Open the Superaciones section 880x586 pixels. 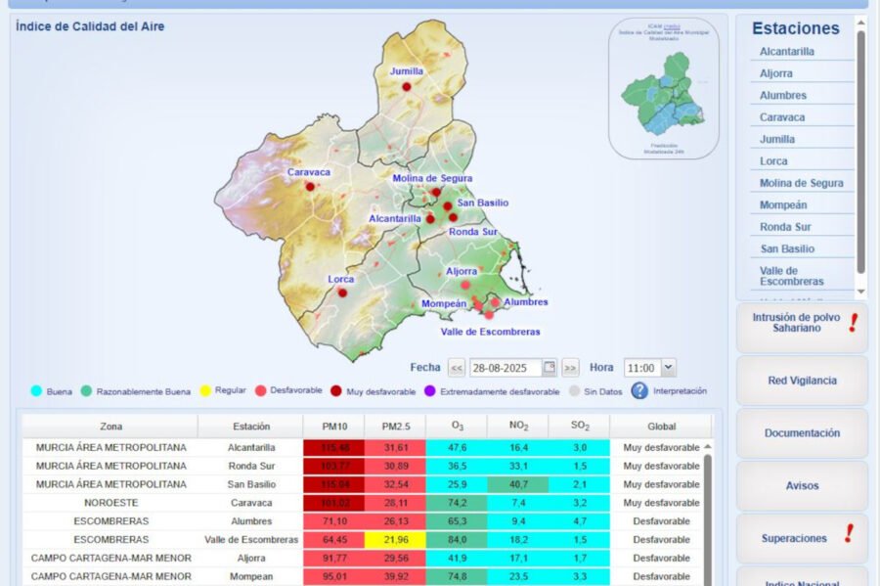801,539
